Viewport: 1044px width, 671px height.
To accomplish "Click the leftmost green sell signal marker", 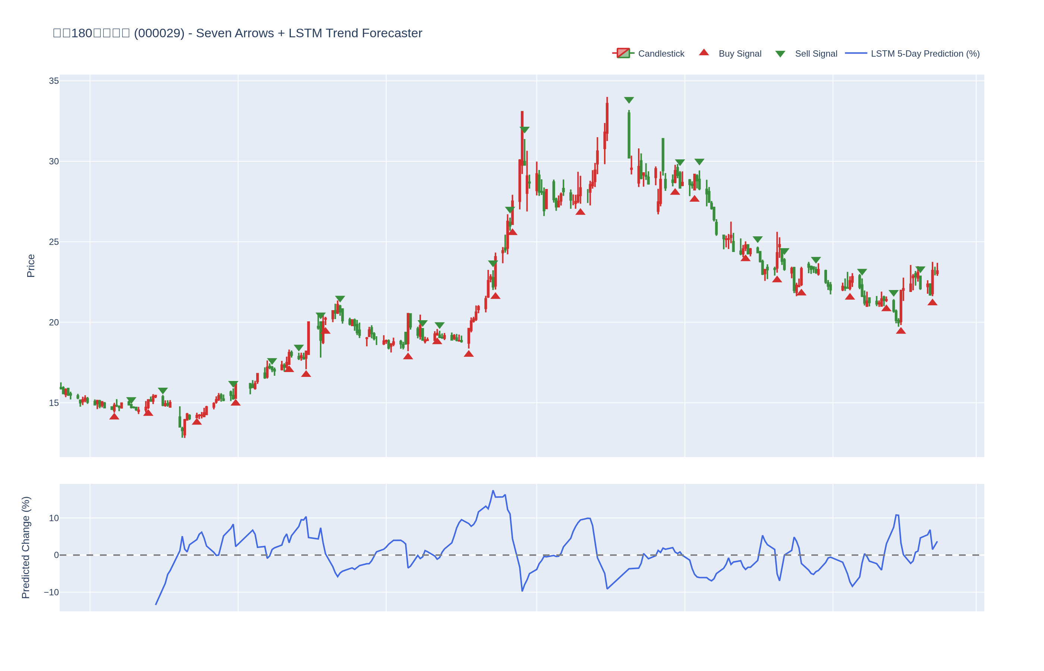I will (x=131, y=400).
